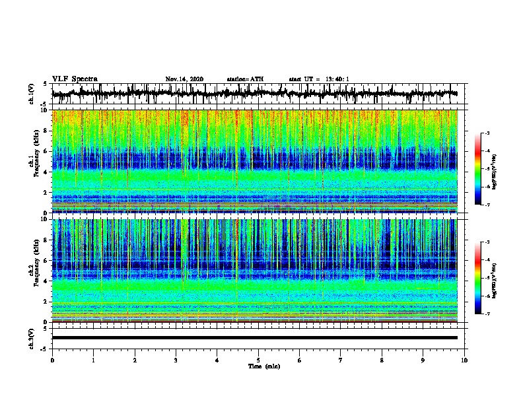
Task: Click the "-7" label on ch.2 color scale
Action: 487,314
